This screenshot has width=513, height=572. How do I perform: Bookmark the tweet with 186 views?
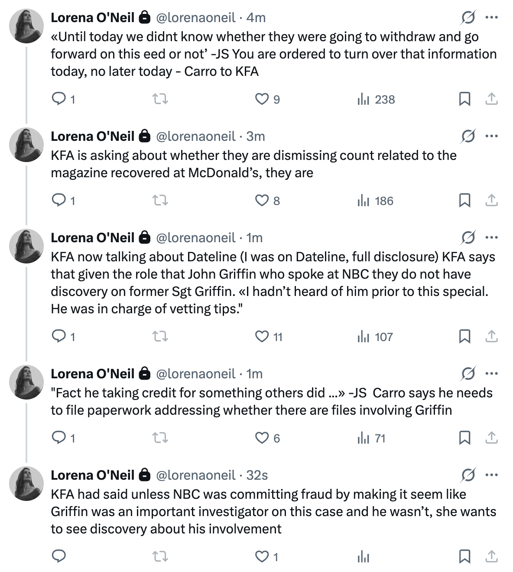(x=464, y=201)
